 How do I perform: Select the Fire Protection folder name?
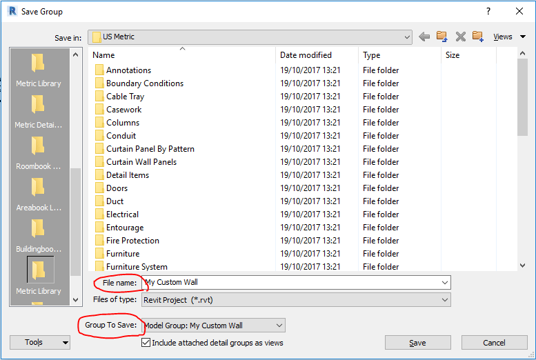click(x=132, y=241)
